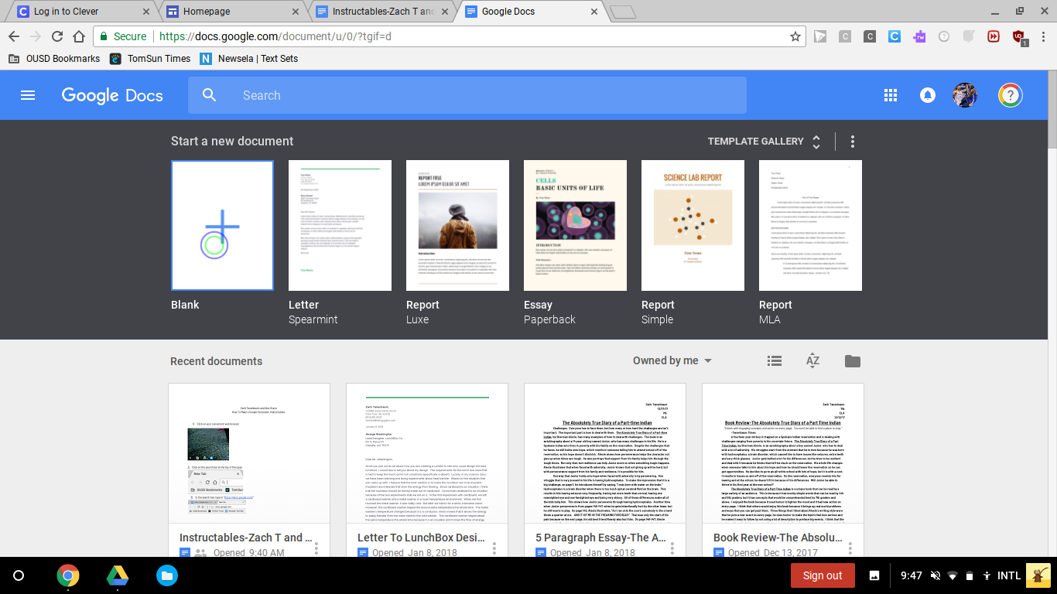This screenshot has height=594, width=1057.
Task: Bookmark this page with the star
Action: point(795,36)
